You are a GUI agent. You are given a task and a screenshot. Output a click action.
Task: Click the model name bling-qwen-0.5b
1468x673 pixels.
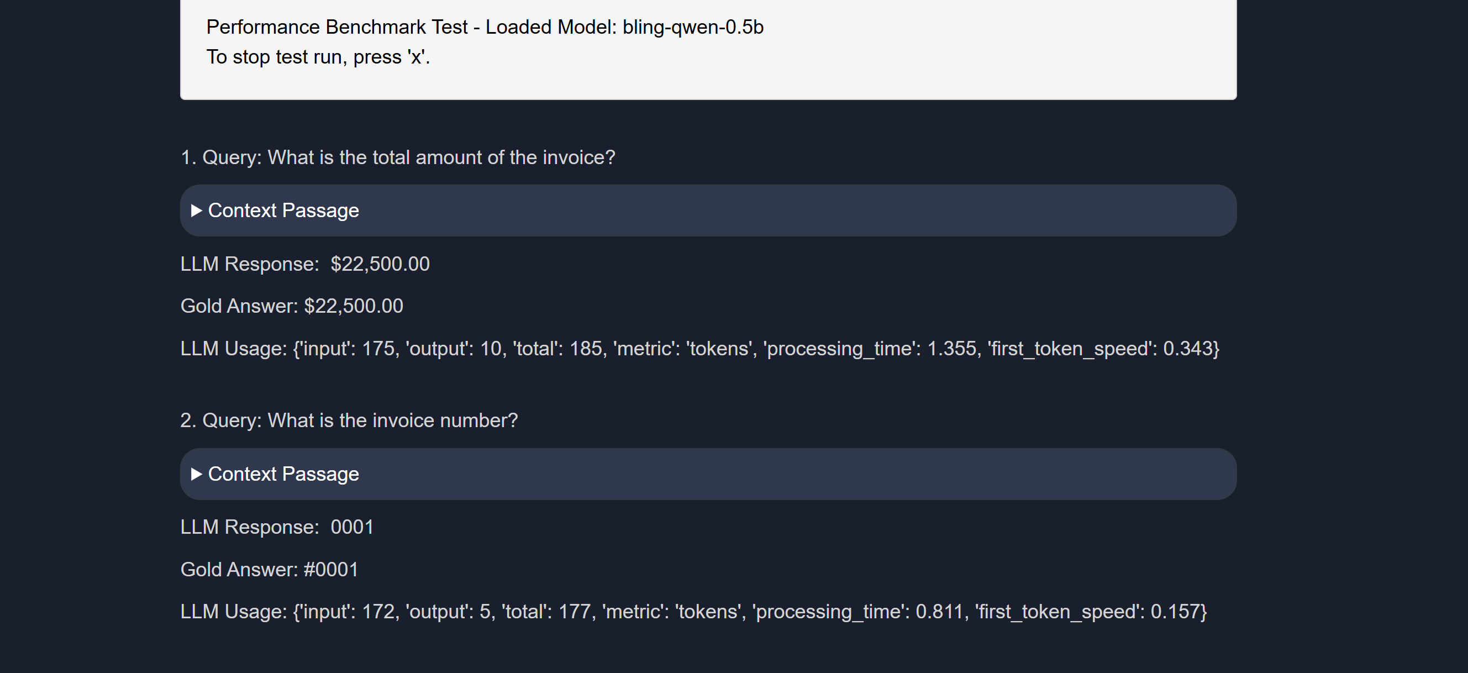[x=692, y=28]
